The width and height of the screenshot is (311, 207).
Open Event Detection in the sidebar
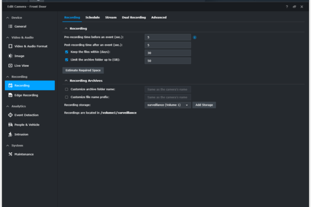(30, 115)
